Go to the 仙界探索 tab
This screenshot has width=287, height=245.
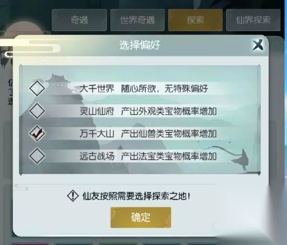(253, 20)
